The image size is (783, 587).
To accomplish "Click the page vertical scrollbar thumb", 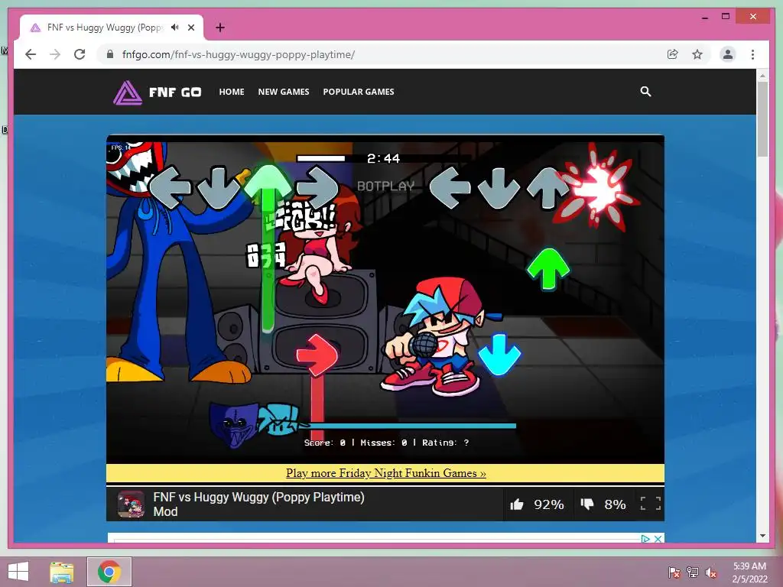I will click(x=762, y=119).
